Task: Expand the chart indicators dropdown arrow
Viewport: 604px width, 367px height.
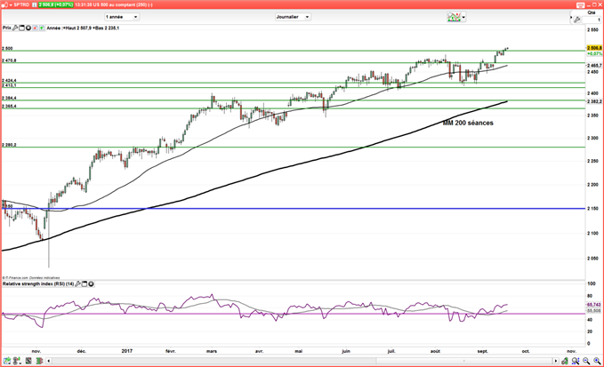Action: (463, 17)
